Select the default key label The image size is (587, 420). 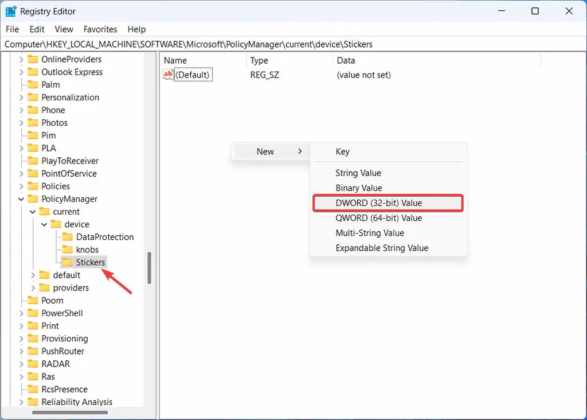tap(66, 275)
